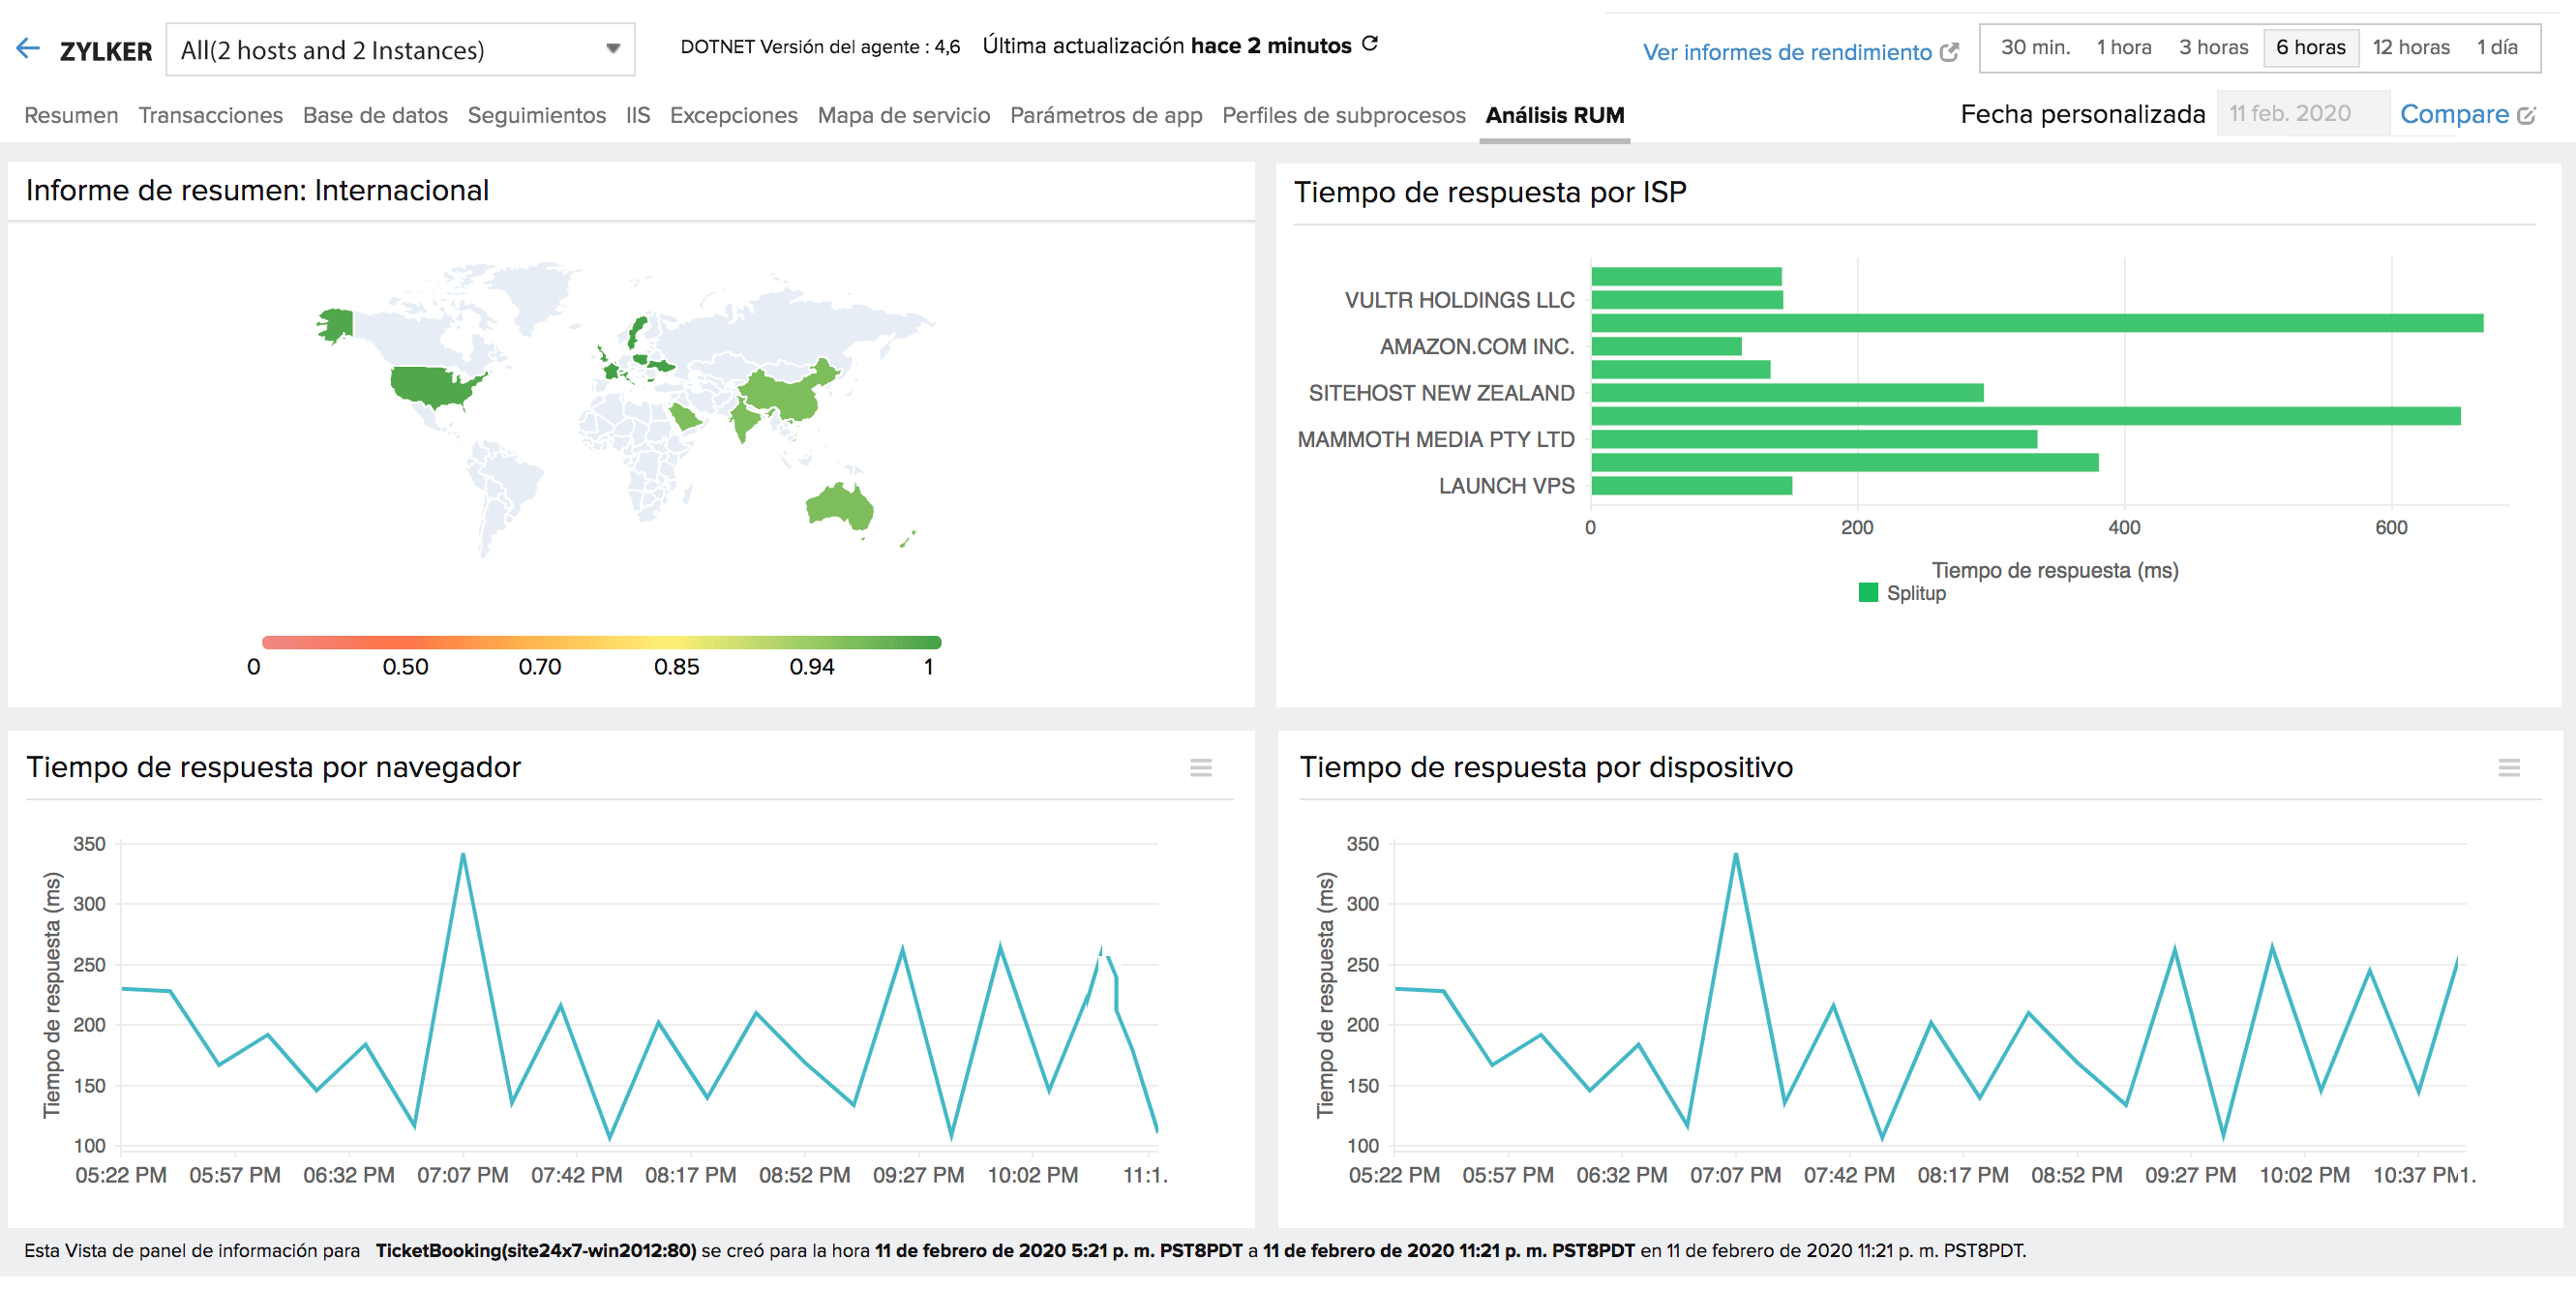2576x1289 pixels.
Task: Open hamburger menu of dispositivo chart
Action: tap(2509, 768)
